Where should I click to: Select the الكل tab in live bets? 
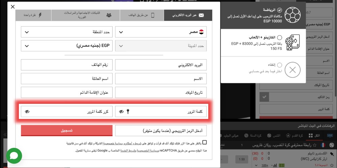[x=314, y=135]
